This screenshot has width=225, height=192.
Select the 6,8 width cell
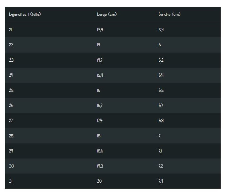click(x=161, y=121)
